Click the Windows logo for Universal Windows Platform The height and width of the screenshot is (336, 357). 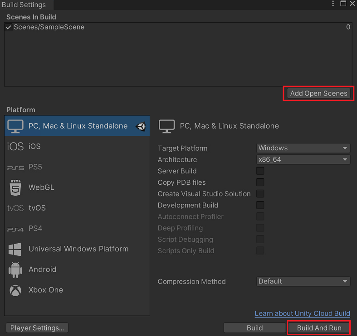[15, 249]
